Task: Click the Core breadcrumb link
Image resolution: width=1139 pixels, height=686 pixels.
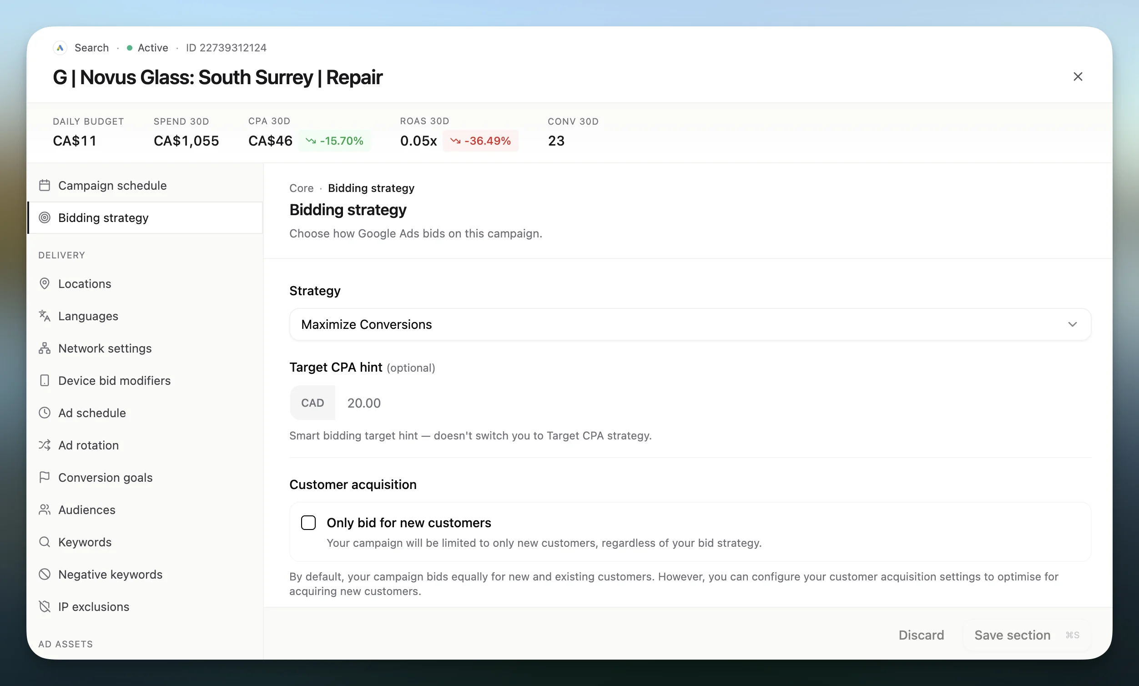Action: [302, 188]
